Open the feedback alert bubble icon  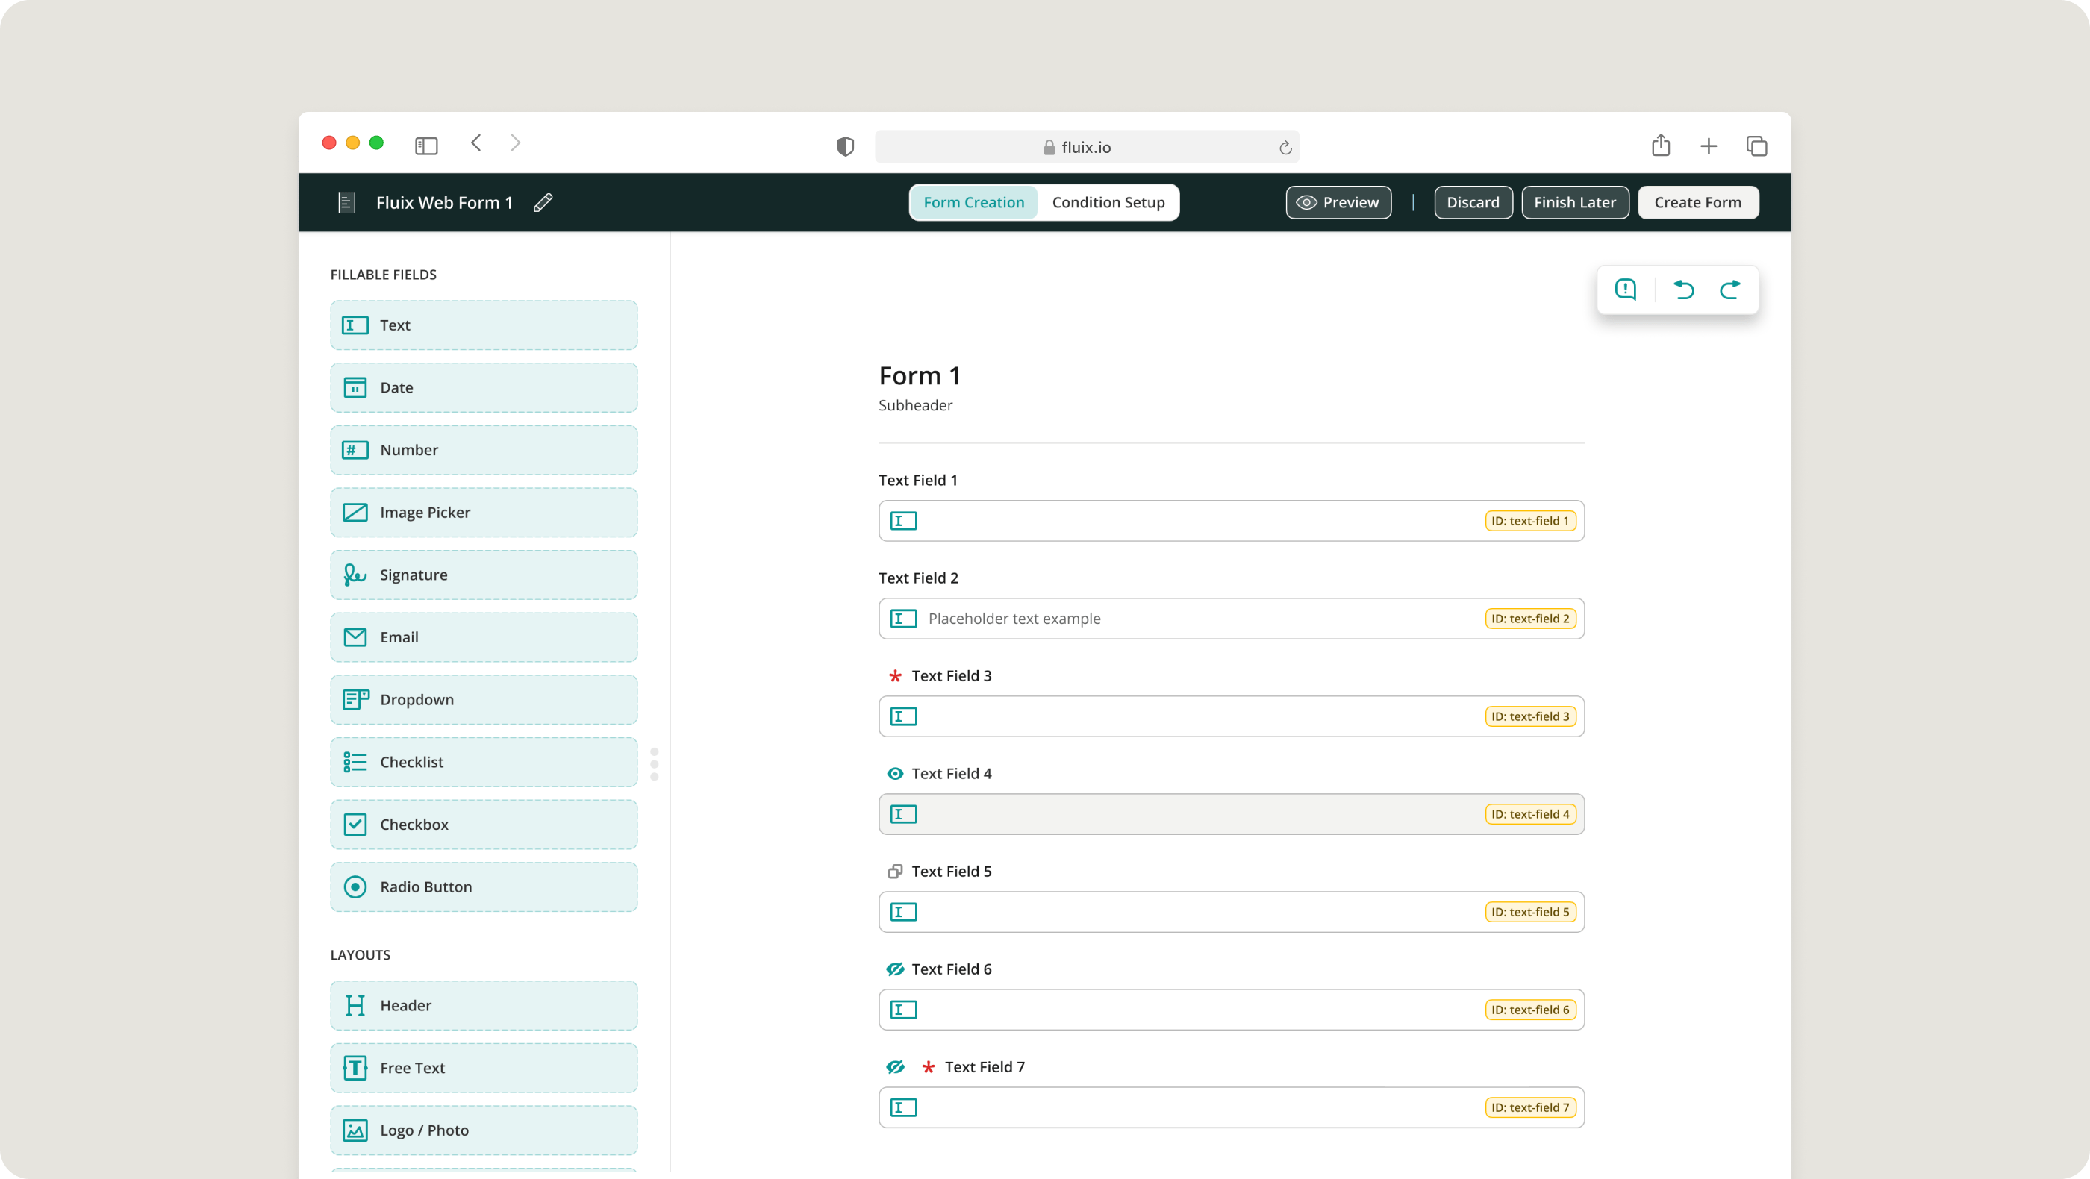pos(1625,290)
